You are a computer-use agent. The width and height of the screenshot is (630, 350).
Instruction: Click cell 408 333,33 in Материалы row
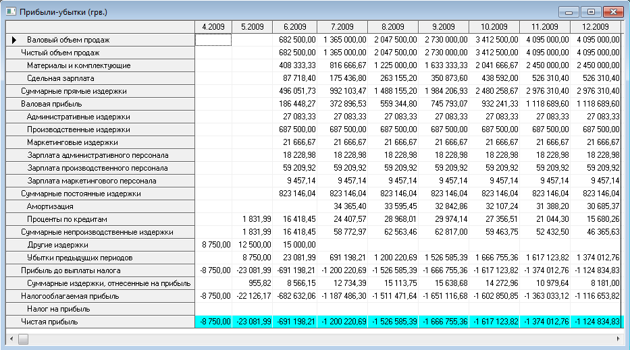[295, 65]
